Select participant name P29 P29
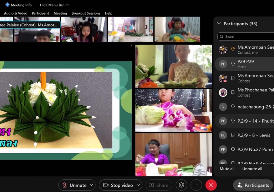Image resolution: width=274 pixels, height=192 pixels. click(245, 61)
